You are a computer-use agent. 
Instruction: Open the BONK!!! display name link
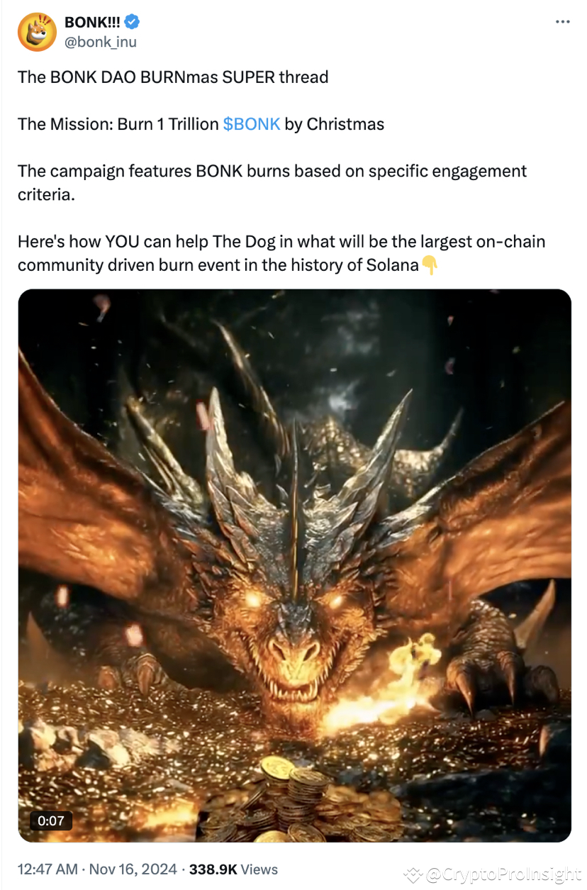point(93,23)
